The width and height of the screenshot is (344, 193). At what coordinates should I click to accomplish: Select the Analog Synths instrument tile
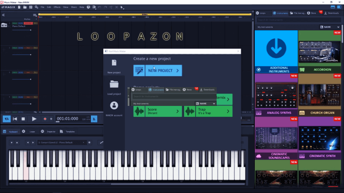click(x=276, y=95)
